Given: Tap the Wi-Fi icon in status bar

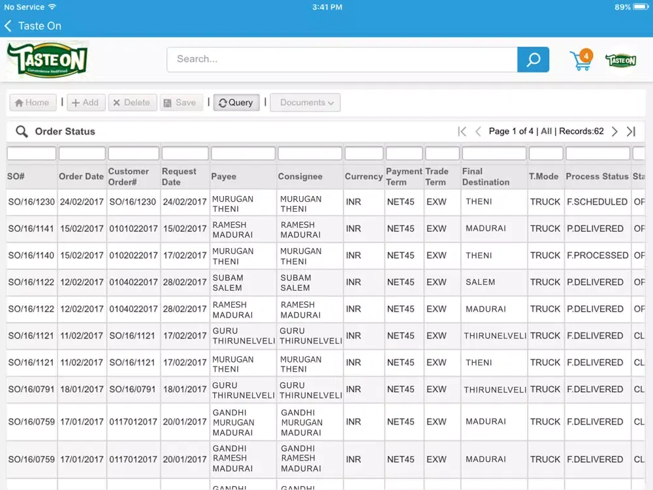Looking at the screenshot, I should click(52, 7).
